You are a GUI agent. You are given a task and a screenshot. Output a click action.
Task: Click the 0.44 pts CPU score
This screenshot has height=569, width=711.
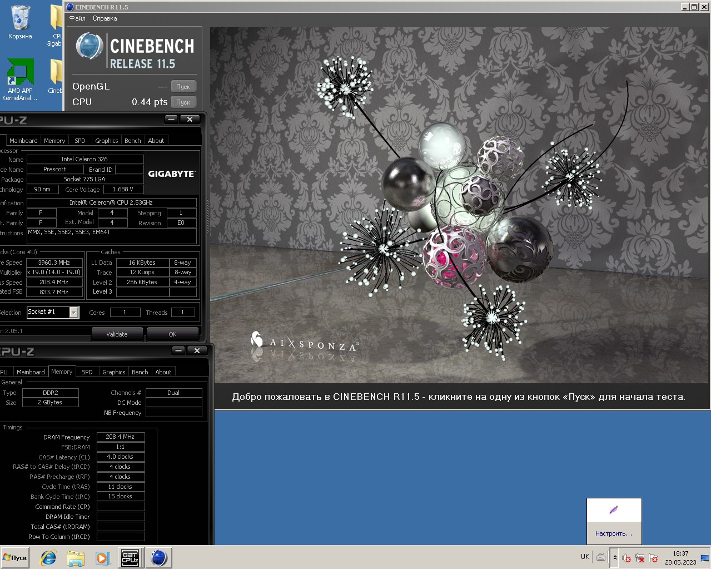150,102
